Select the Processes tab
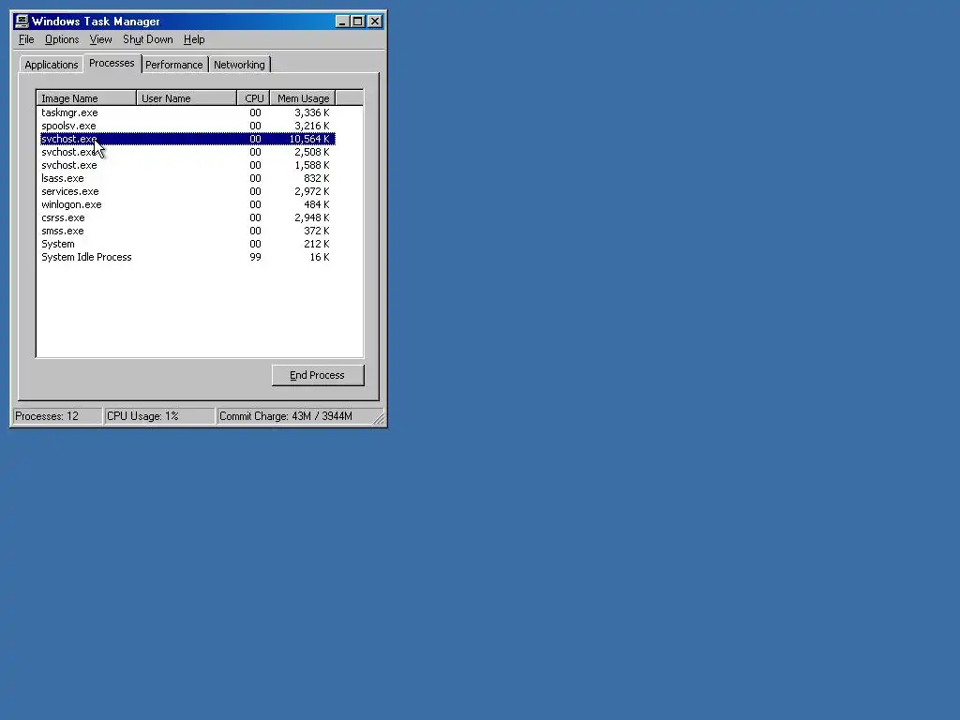This screenshot has width=960, height=720. [112, 64]
